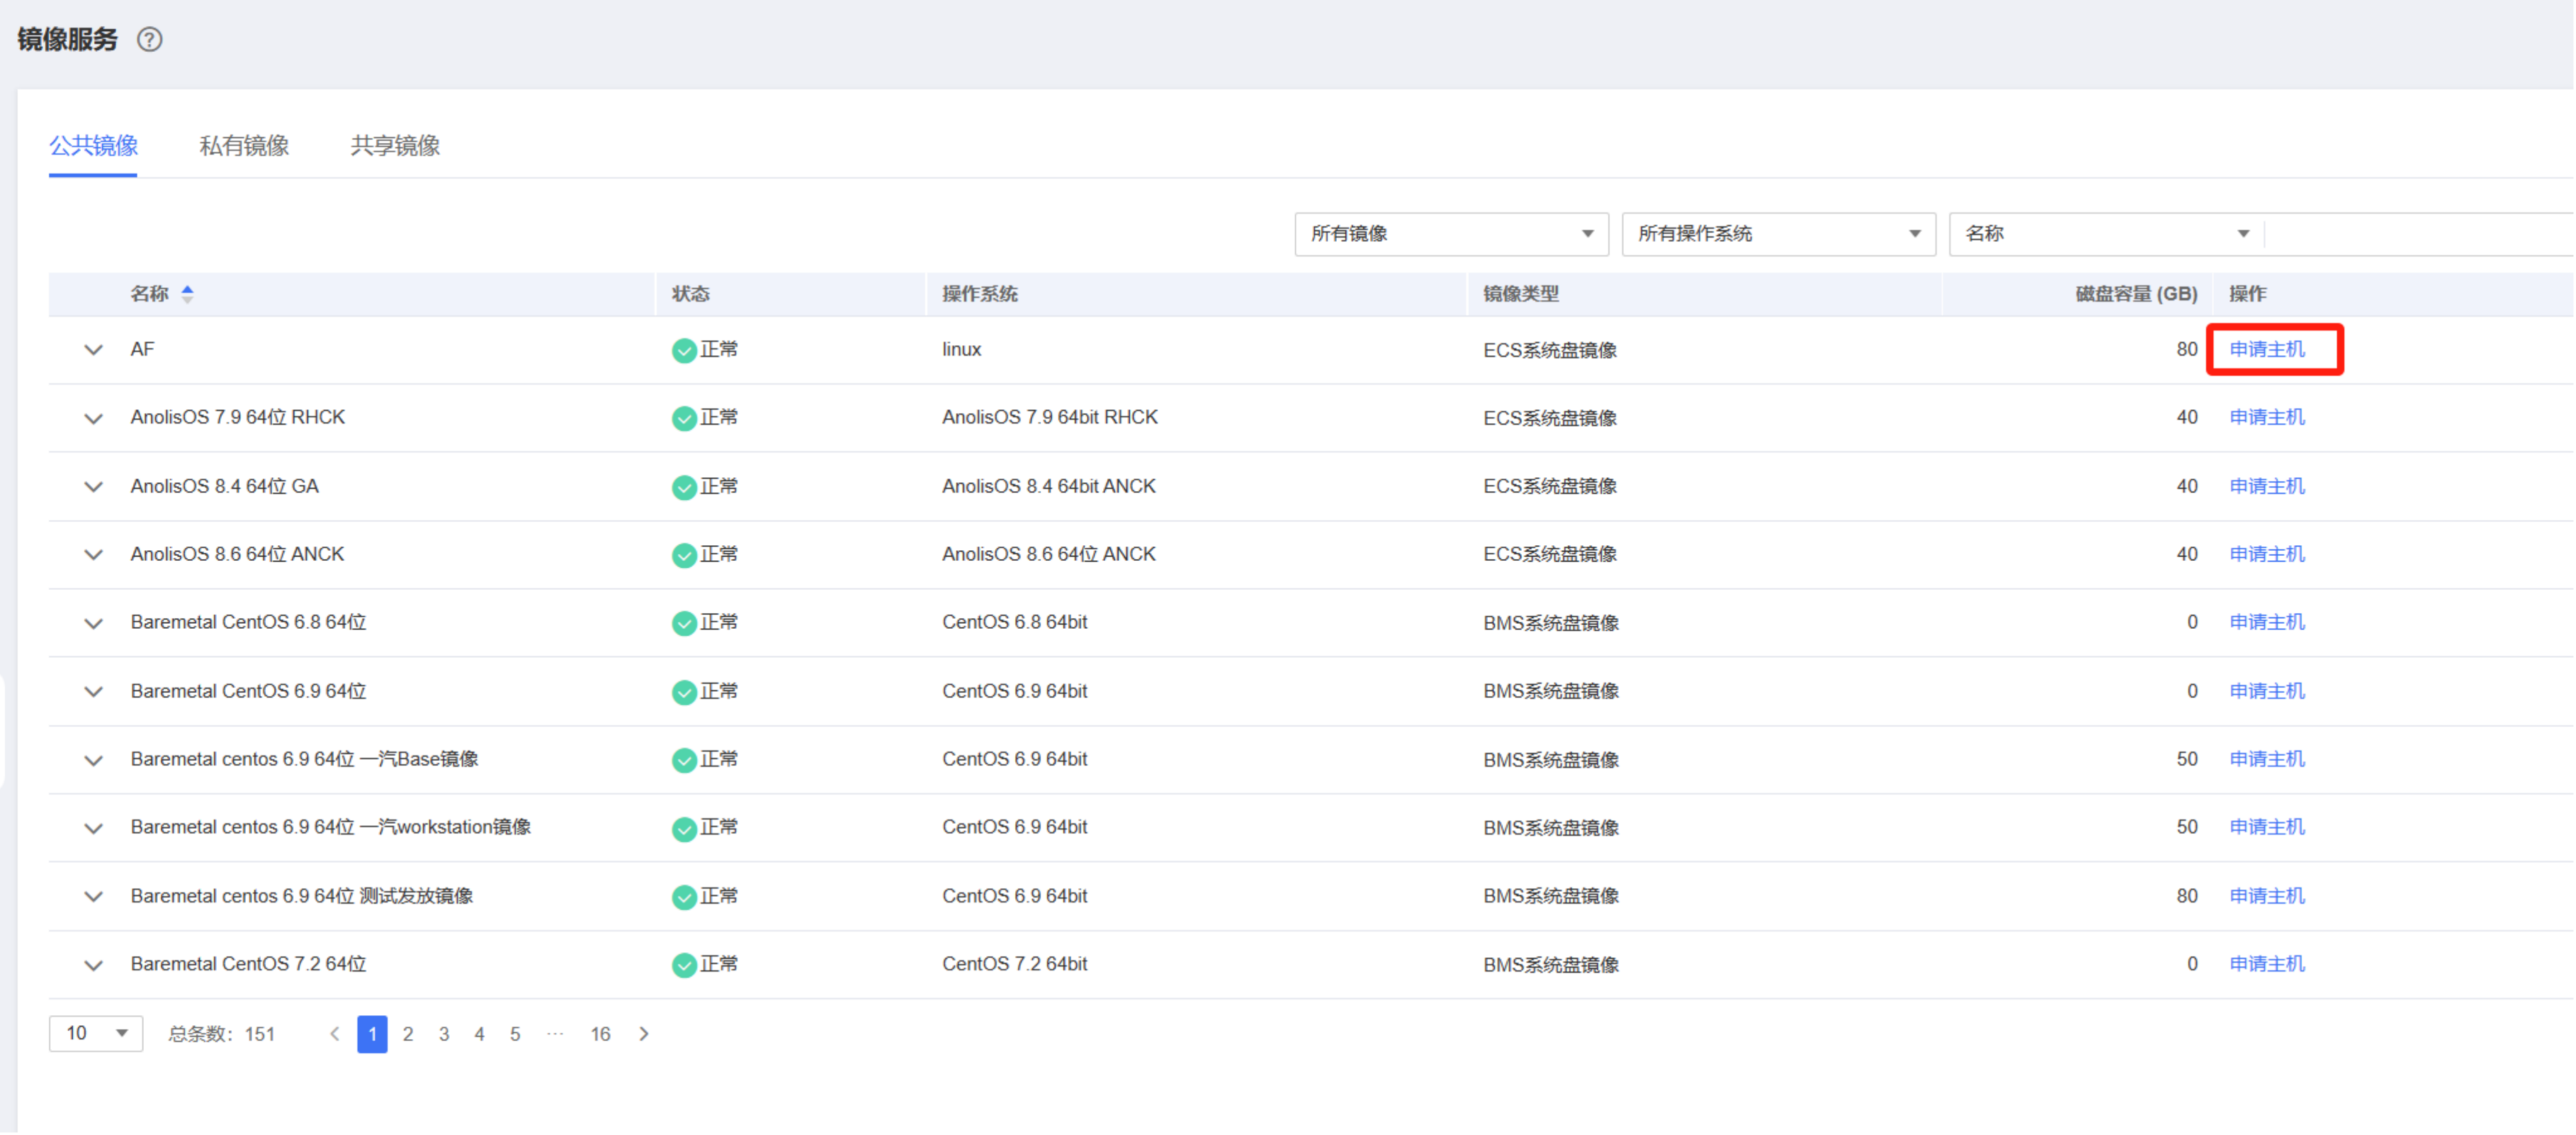Image resolution: width=2576 pixels, height=1135 pixels.
Task: Click 正常 status text in the AF row
Action: pos(719,349)
